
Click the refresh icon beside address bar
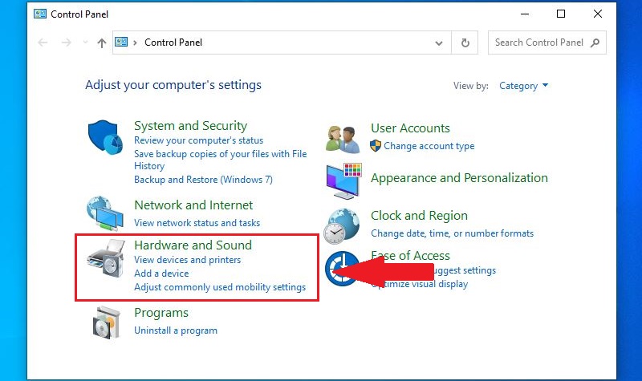tap(465, 43)
